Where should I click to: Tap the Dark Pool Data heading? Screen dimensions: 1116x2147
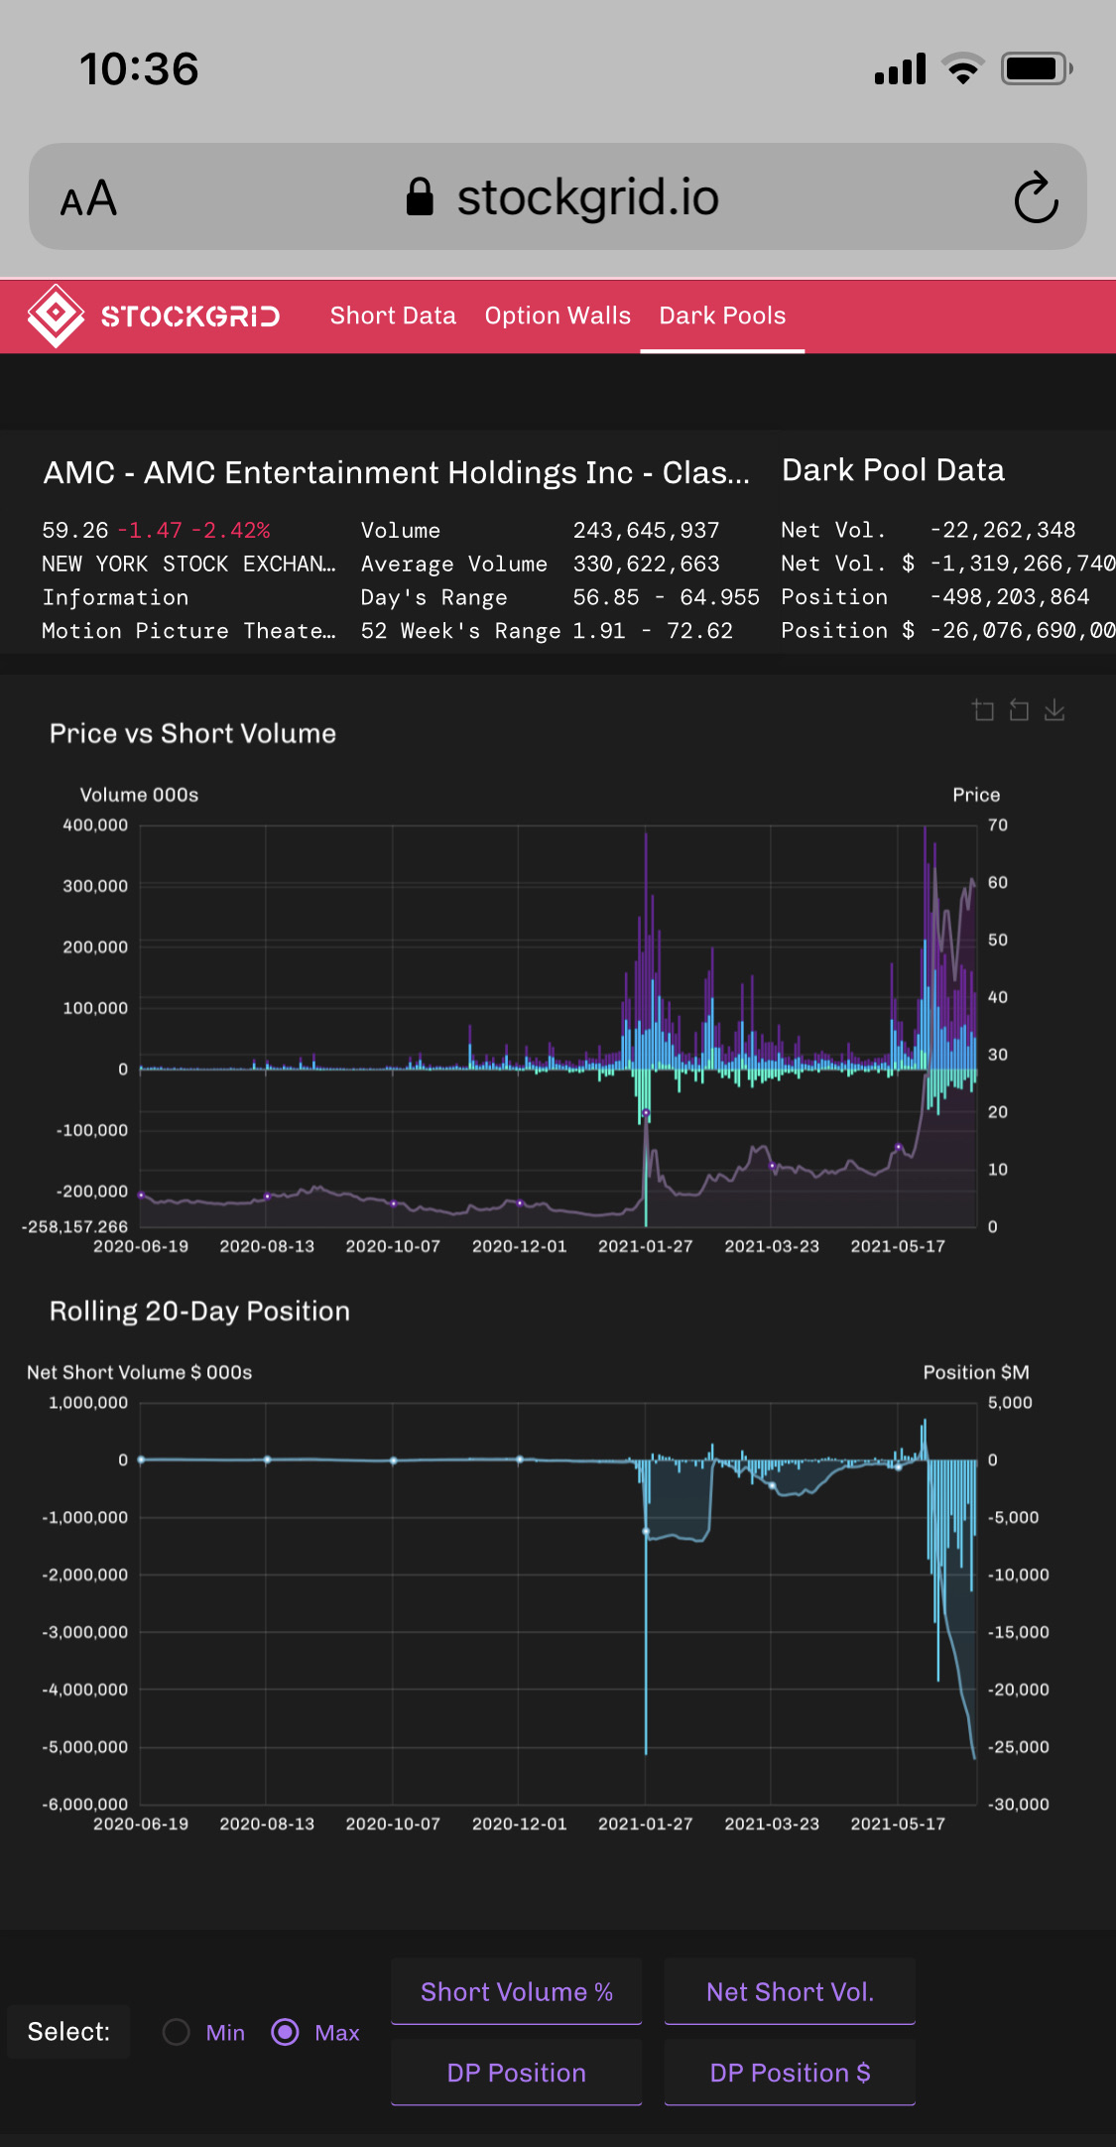893,470
